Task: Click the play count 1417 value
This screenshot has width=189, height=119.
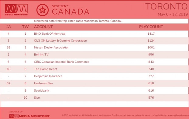Action: click(151, 34)
